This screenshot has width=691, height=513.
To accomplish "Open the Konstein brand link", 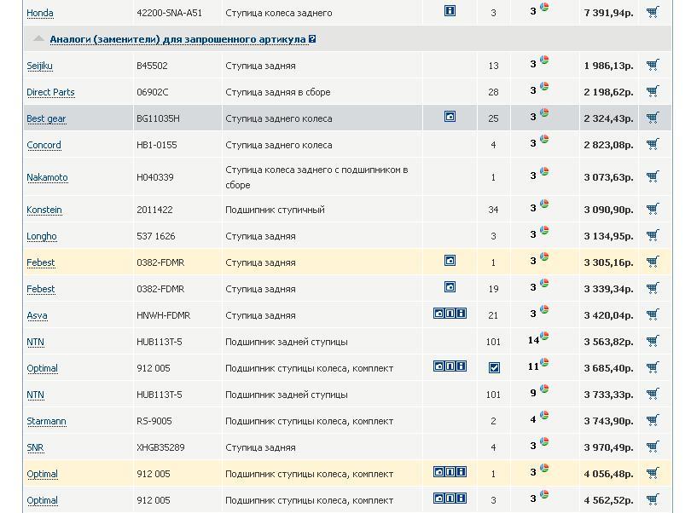I will click(x=44, y=210).
